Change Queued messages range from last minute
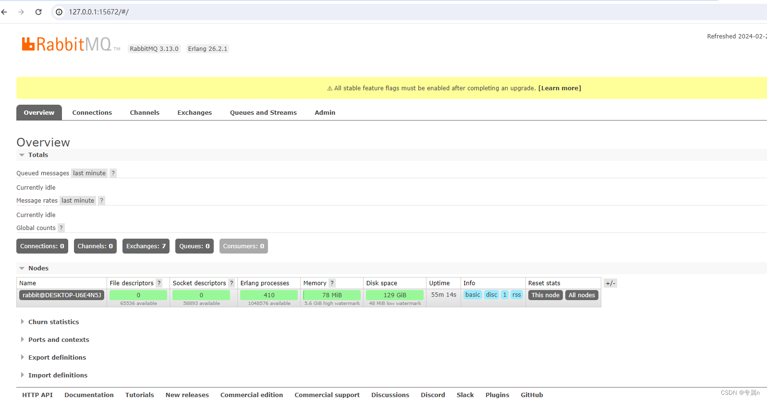This screenshot has height=400, width=767. coord(89,173)
